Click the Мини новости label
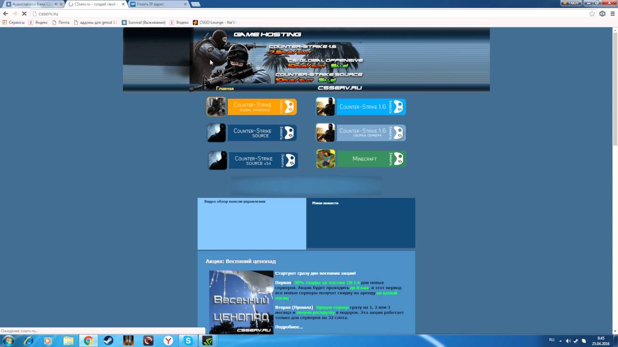The height and width of the screenshot is (347, 618). click(325, 203)
